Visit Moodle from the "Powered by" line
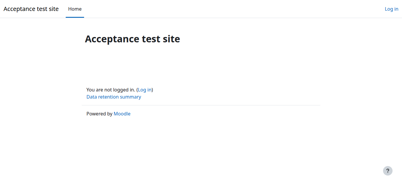This screenshot has width=402, height=185. pos(122,114)
